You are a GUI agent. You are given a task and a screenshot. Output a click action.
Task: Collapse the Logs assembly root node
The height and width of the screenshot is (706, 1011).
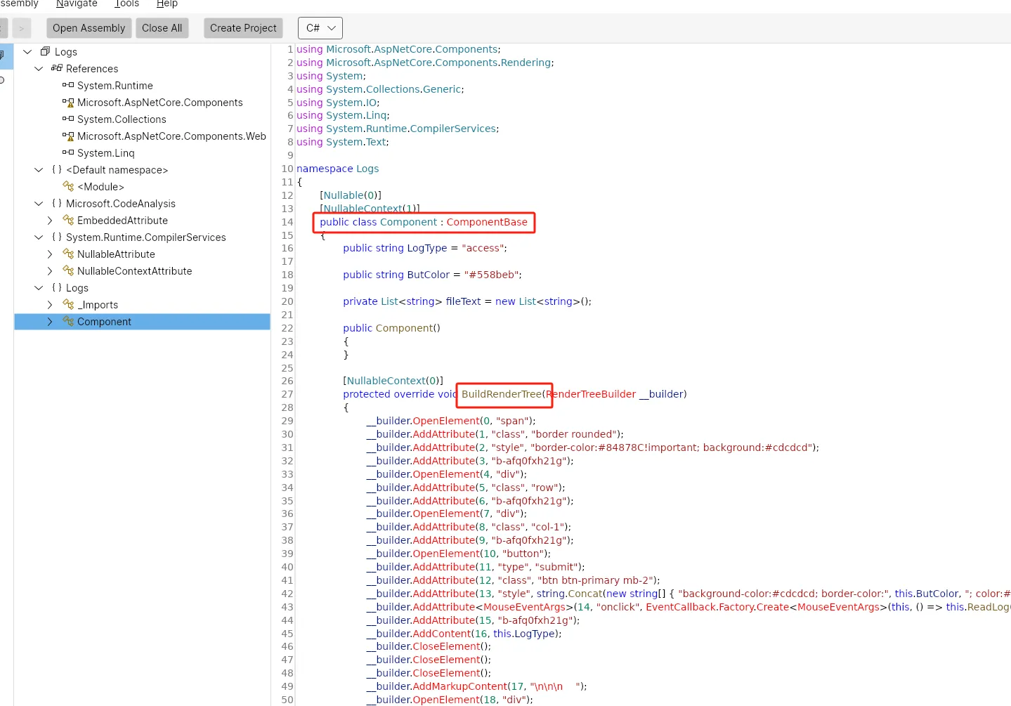pos(27,51)
